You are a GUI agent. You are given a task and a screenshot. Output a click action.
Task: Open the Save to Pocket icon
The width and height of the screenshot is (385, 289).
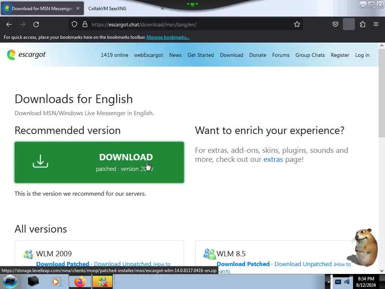point(335,24)
